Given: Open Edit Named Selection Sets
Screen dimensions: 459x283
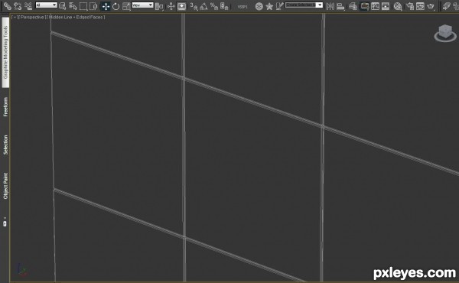Looking at the screenshot, I should point(279,6).
